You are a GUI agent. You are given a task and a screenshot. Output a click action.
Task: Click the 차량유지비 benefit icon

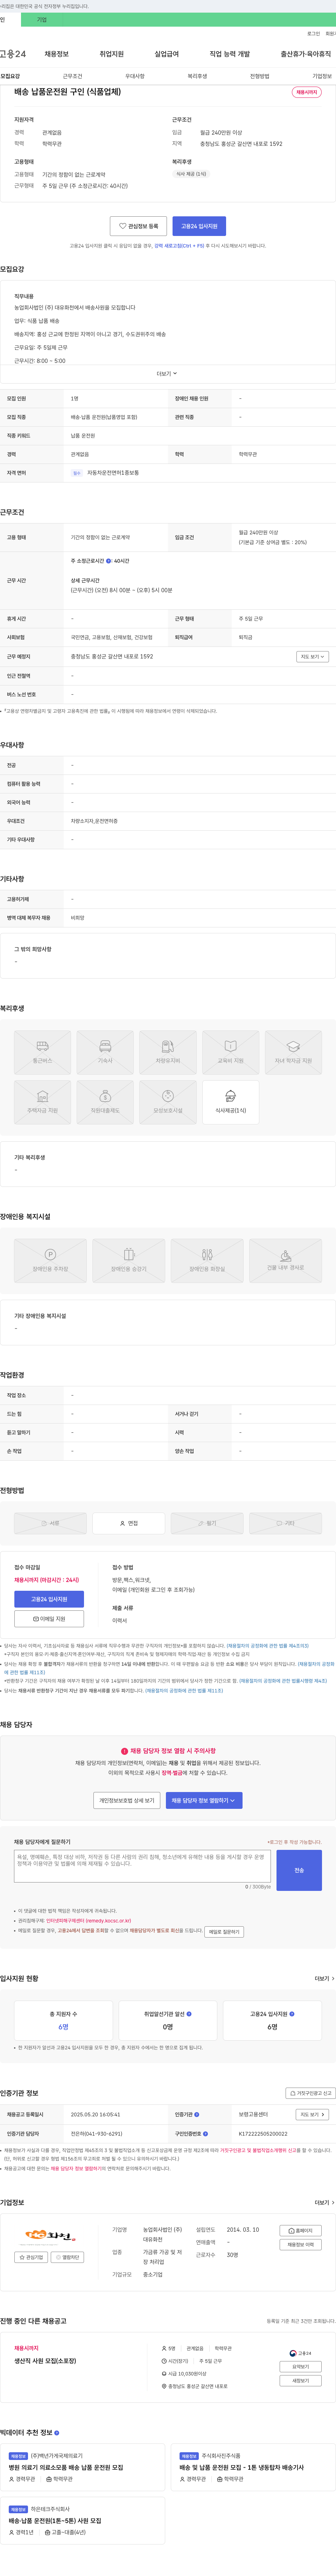click(x=168, y=1052)
